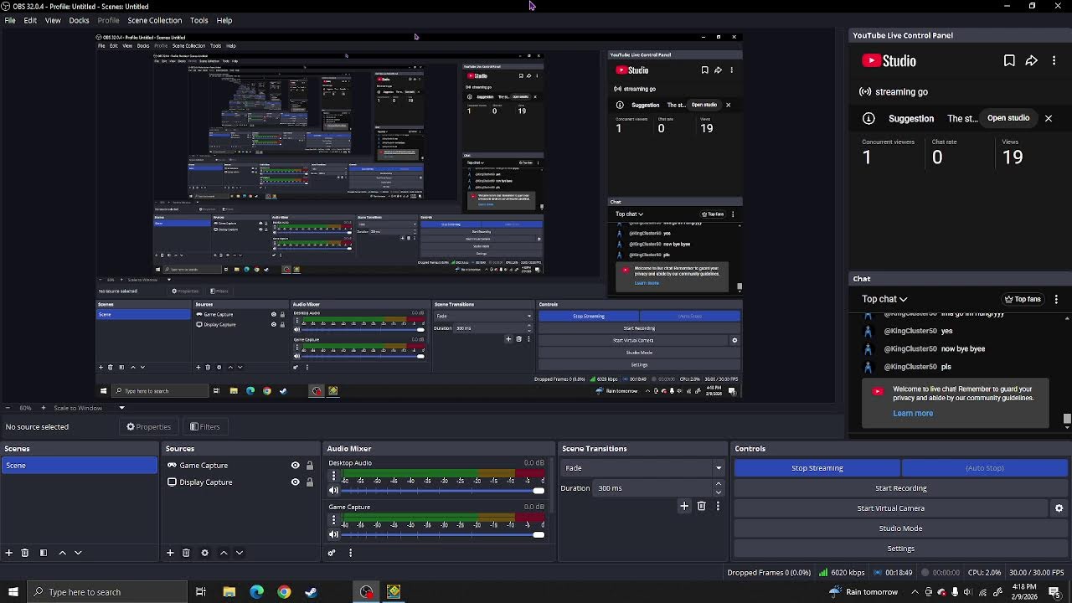Dismiss the Suggestion banner with X

tap(1049, 118)
